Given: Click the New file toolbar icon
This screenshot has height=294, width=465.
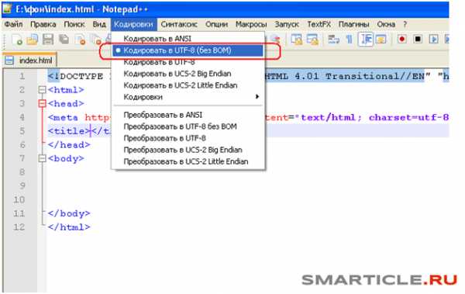Looking at the screenshot, I should pos(16,40).
